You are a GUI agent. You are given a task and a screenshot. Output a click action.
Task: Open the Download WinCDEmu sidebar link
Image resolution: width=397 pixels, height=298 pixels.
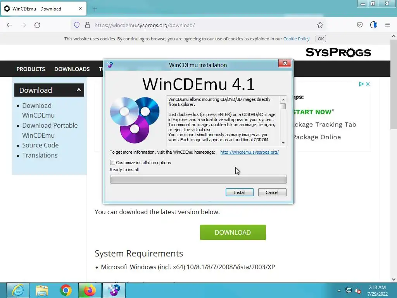(38, 110)
